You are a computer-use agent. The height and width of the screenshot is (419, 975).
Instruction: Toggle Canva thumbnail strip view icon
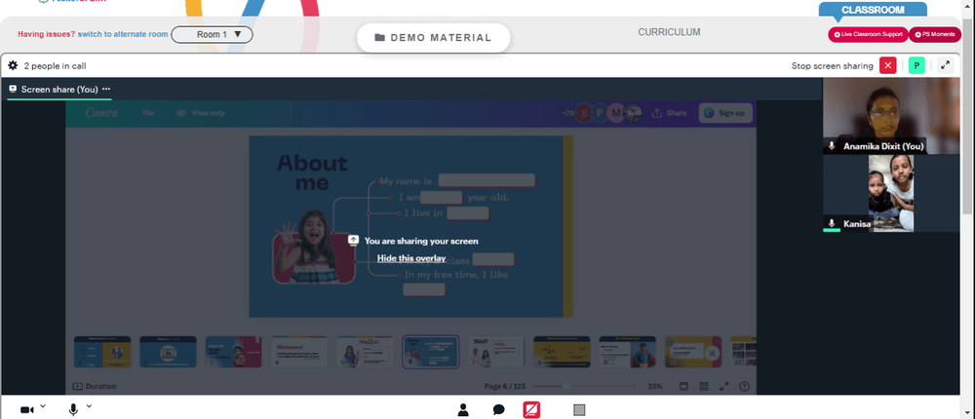tap(683, 386)
